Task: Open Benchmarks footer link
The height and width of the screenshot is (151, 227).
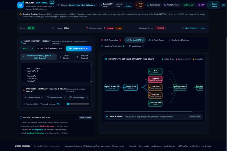Action: click(144, 146)
